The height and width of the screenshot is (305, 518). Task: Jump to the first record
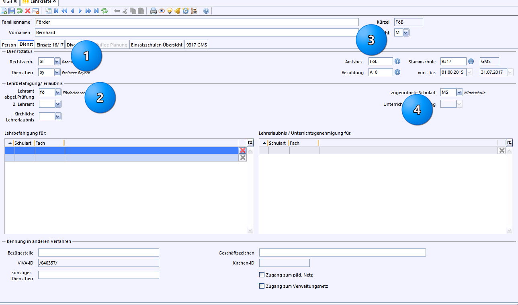coord(56,11)
